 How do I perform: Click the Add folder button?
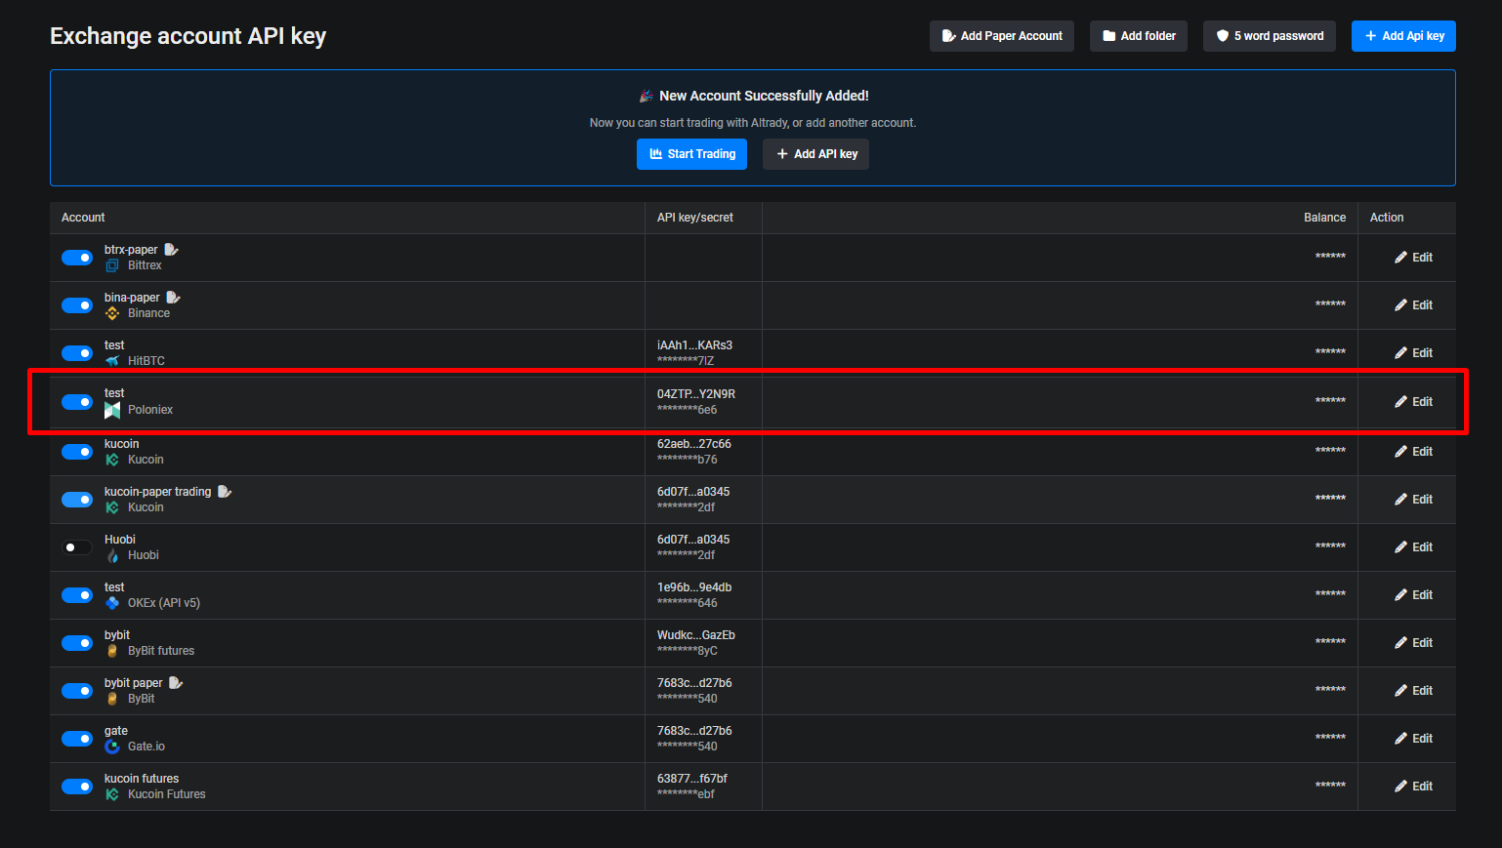[x=1139, y=36]
